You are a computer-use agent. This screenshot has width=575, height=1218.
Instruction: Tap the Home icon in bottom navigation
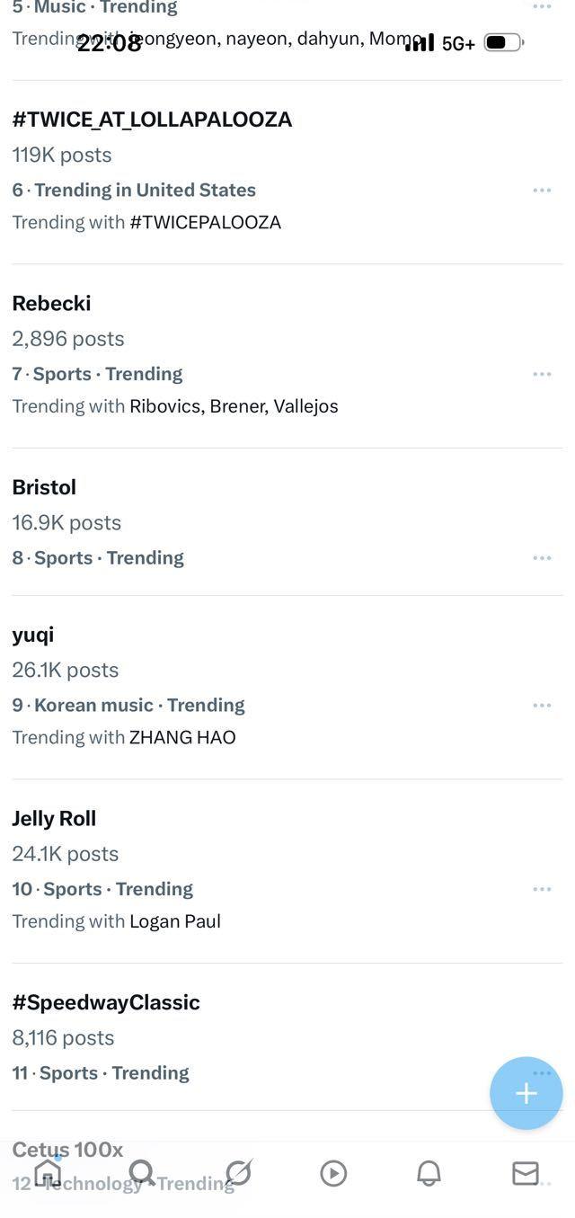click(48, 1172)
